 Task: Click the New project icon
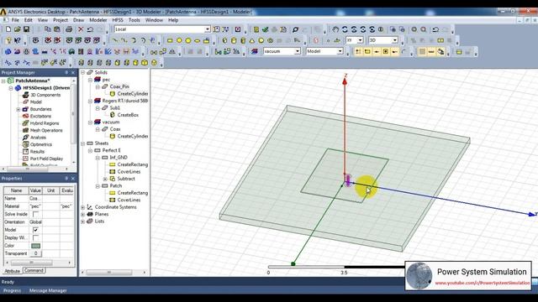coord(8,29)
